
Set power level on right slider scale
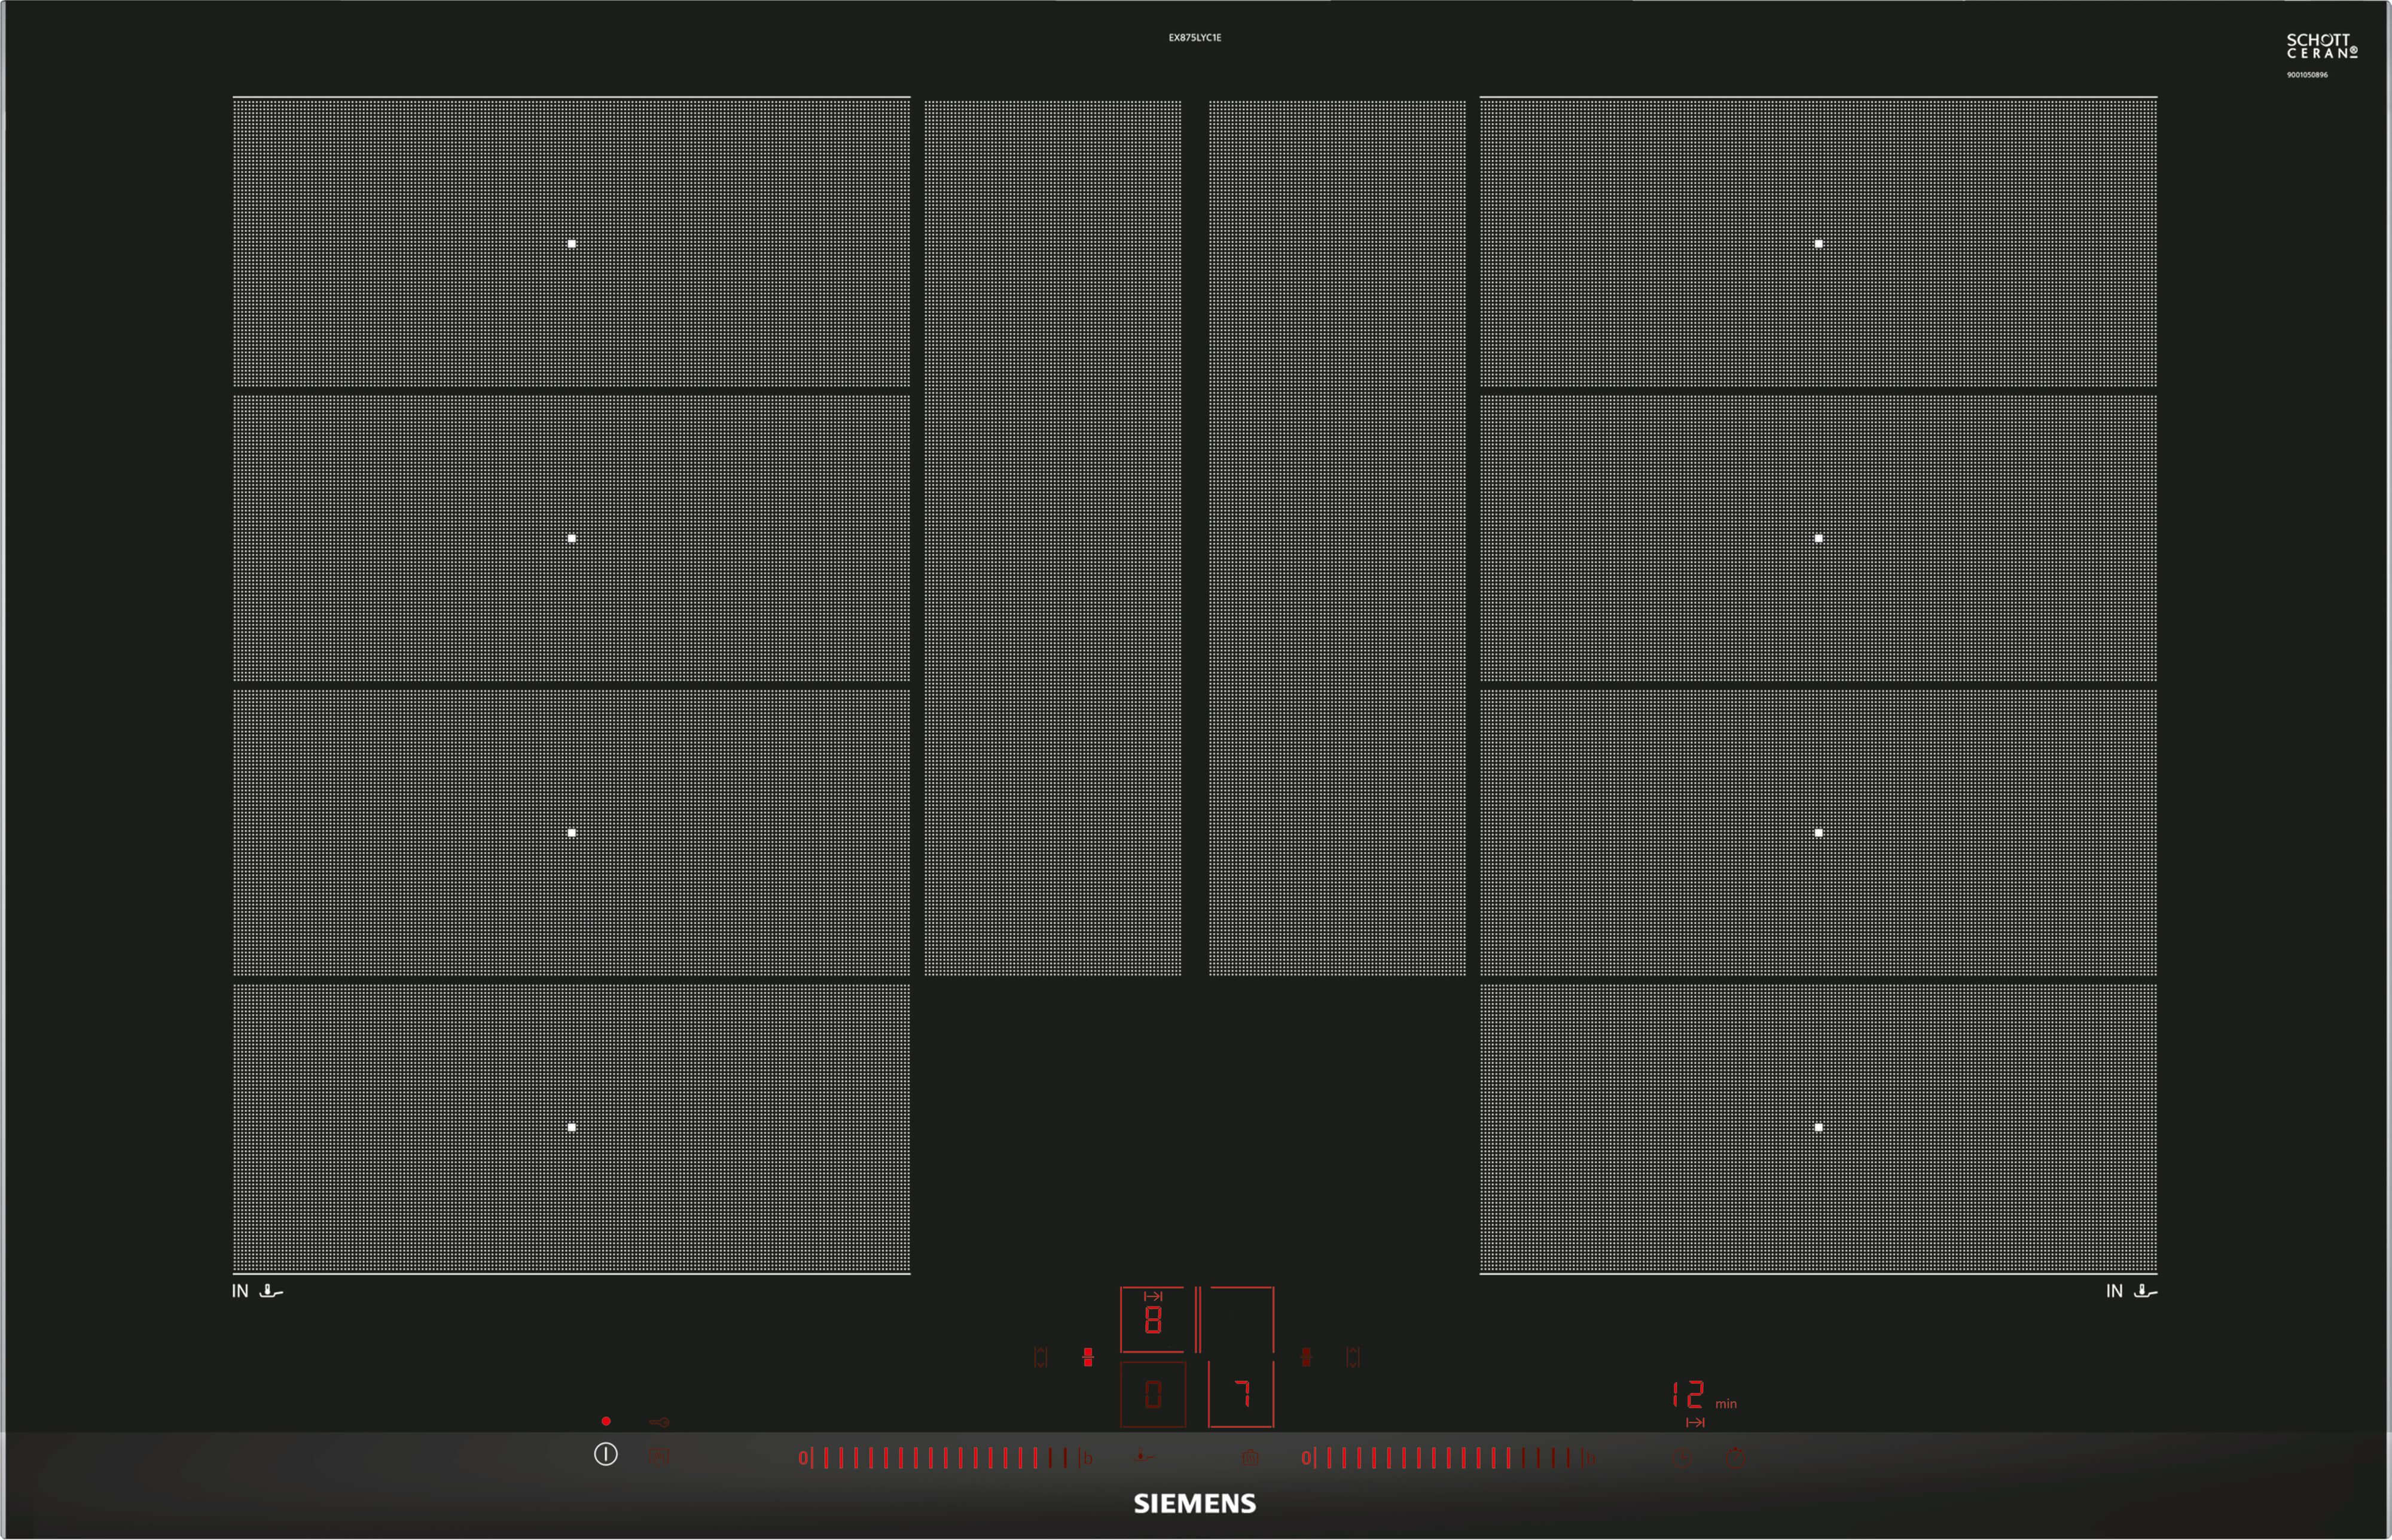pos(1448,1458)
